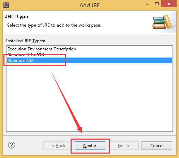The width and height of the screenshot is (179, 158).
Task: Click the Add JRE title bar text
Action: (89, 5)
